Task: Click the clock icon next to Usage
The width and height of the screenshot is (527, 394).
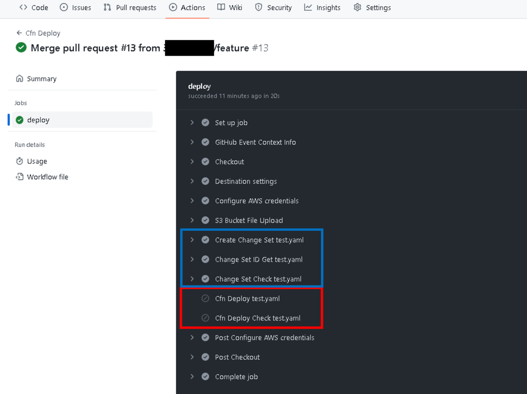Action: 20,161
